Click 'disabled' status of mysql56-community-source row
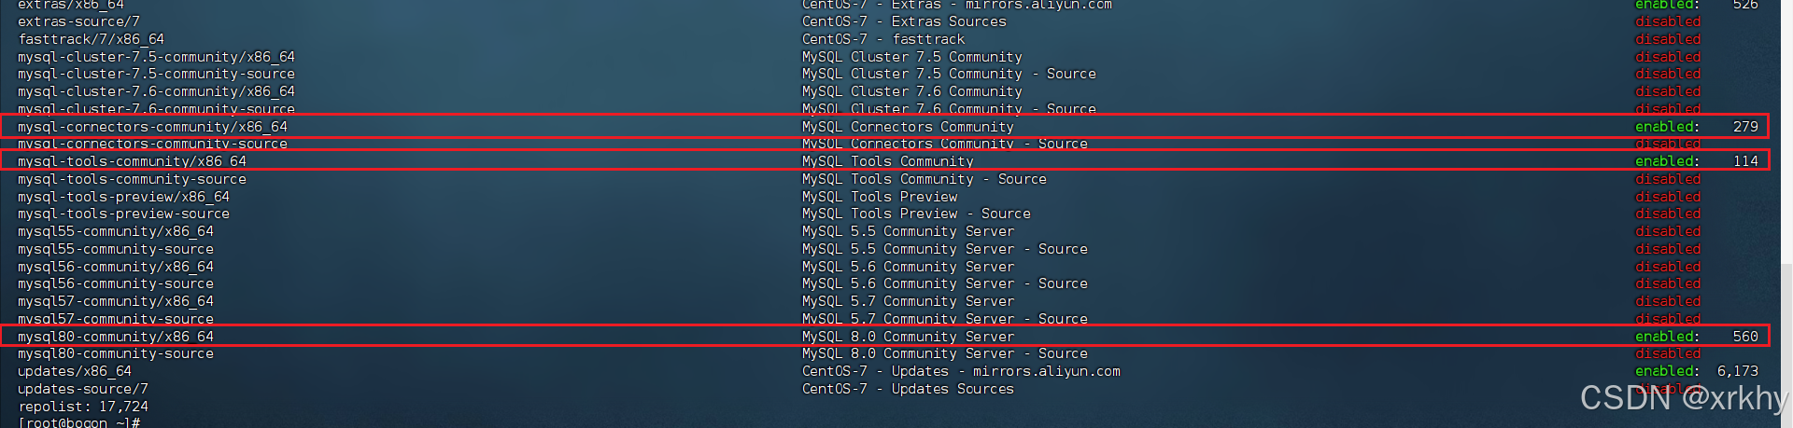 (1667, 283)
